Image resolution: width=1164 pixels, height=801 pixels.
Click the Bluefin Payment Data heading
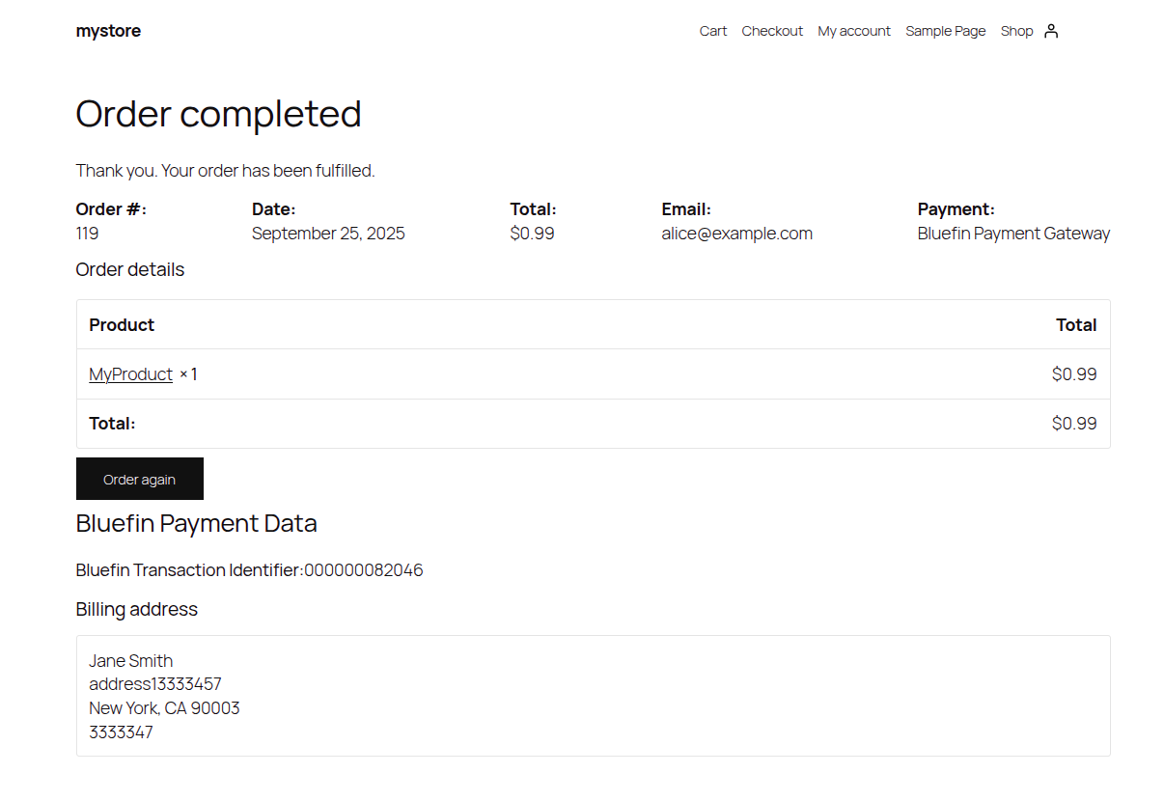pyautogui.click(x=196, y=522)
